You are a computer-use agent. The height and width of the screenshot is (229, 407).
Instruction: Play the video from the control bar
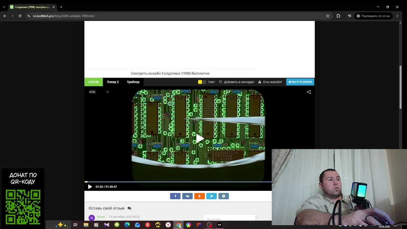click(x=90, y=187)
